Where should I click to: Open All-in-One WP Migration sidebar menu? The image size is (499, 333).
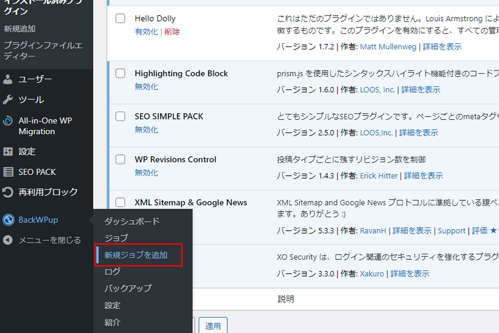pos(45,126)
